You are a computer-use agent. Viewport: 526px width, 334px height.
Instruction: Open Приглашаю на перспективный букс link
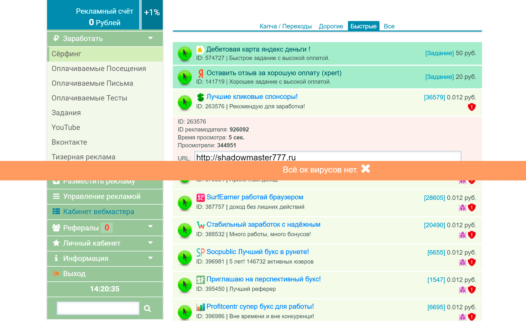click(x=264, y=279)
